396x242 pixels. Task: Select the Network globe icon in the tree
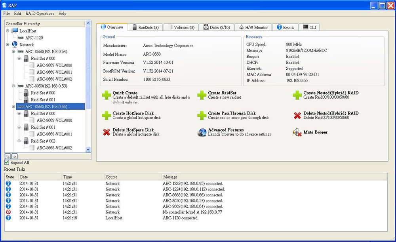pos(15,44)
